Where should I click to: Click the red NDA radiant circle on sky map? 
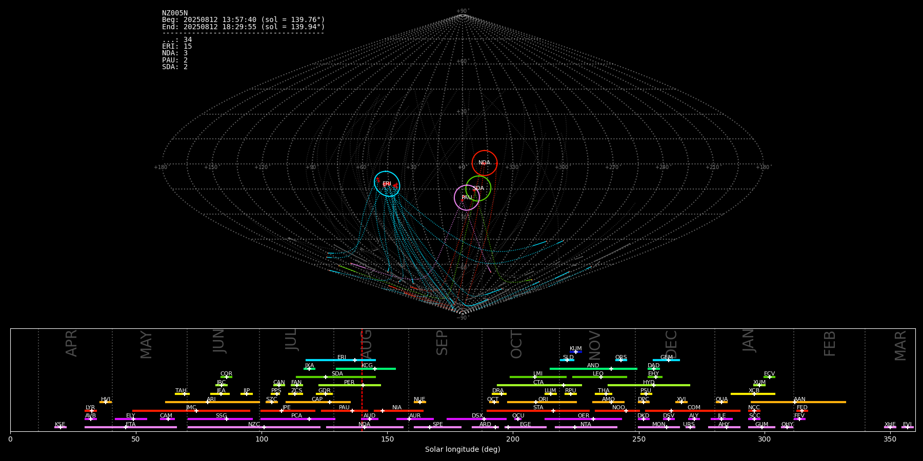[x=485, y=163]
